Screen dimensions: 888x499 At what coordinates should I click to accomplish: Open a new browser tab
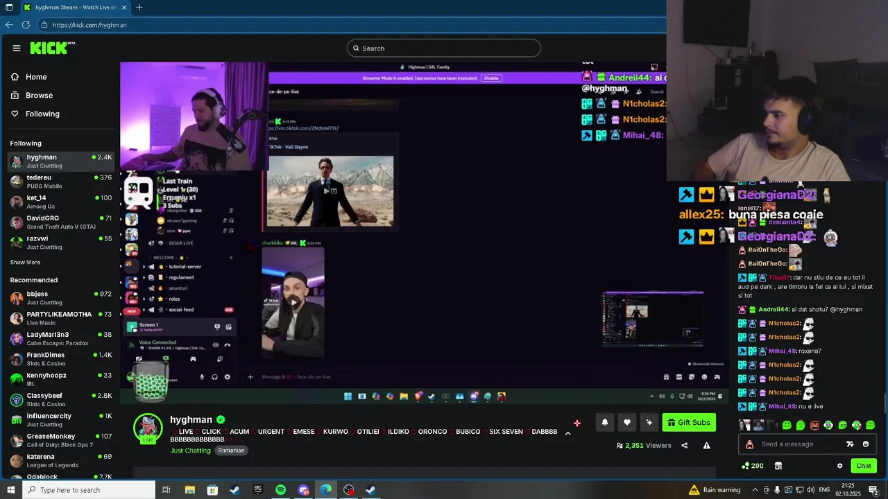(x=139, y=7)
